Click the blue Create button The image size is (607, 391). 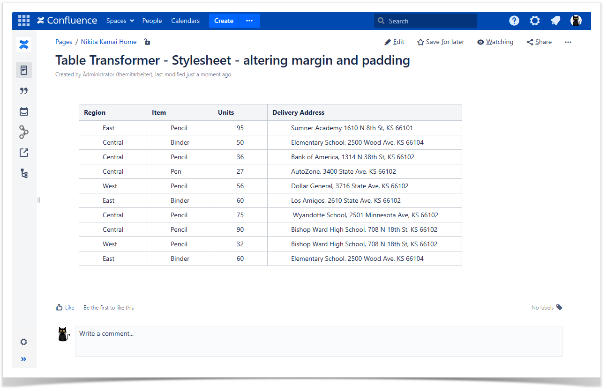point(224,21)
